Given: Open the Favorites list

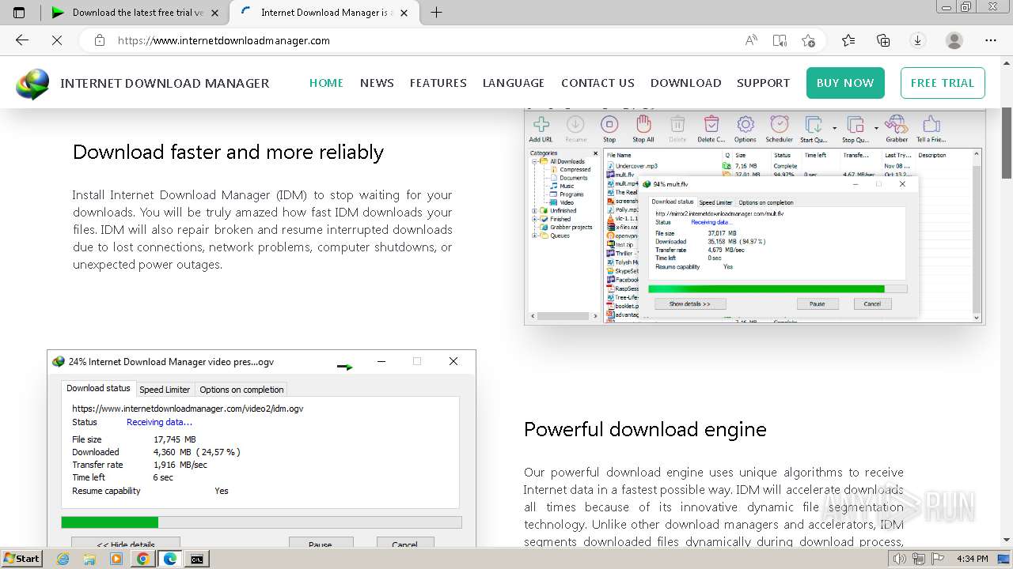Looking at the screenshot, I should coord(848,40).
